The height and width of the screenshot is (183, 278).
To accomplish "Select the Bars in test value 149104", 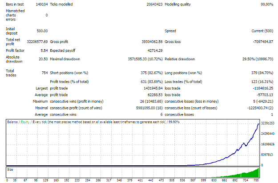I will coord(42,4).
